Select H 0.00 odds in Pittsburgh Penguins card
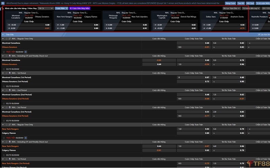Image resolution: width=270 pixels, height=168 pixels. [126, 25]
